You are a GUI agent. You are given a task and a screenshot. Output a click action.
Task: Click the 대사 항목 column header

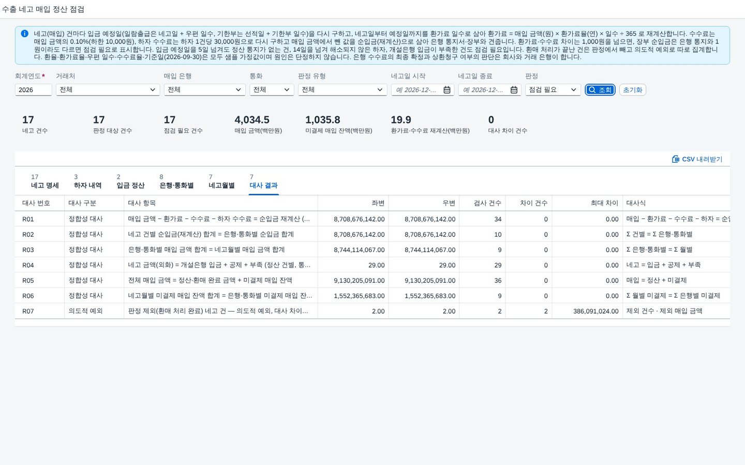click(220, 203)
